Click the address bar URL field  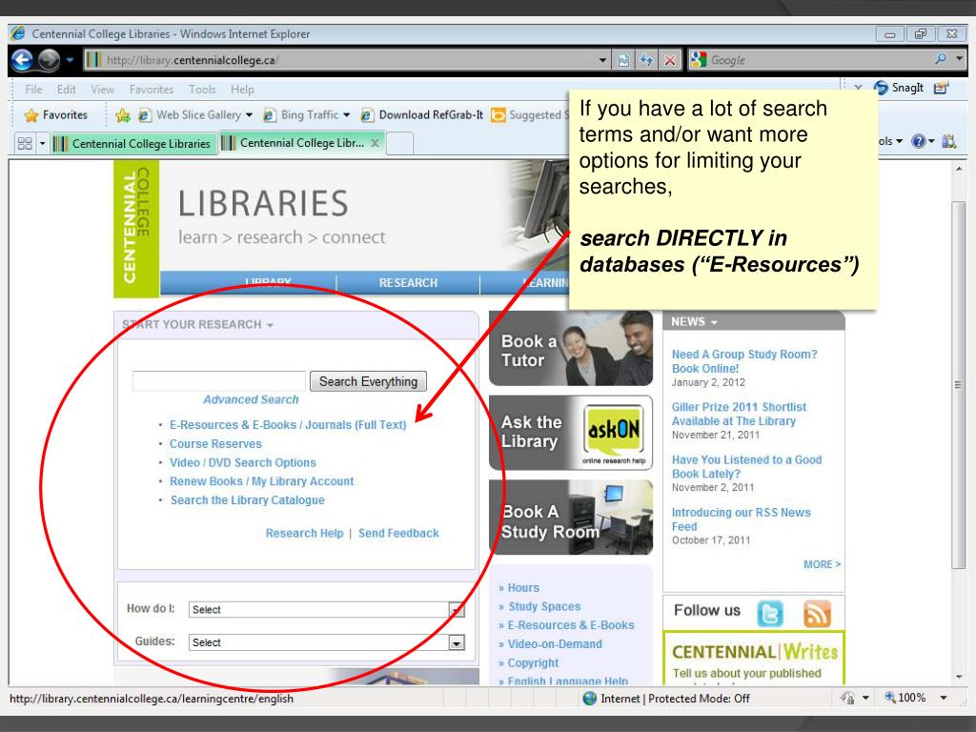click(x=339, y=60)
